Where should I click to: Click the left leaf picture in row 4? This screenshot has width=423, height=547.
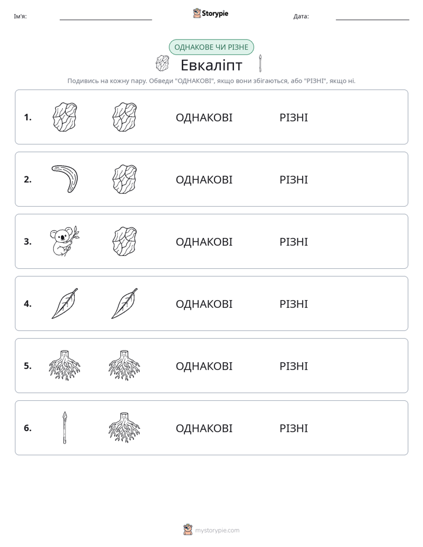point(65,303)
